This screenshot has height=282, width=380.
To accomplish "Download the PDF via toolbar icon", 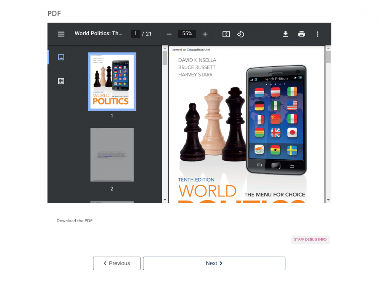I will coord(285,34).
